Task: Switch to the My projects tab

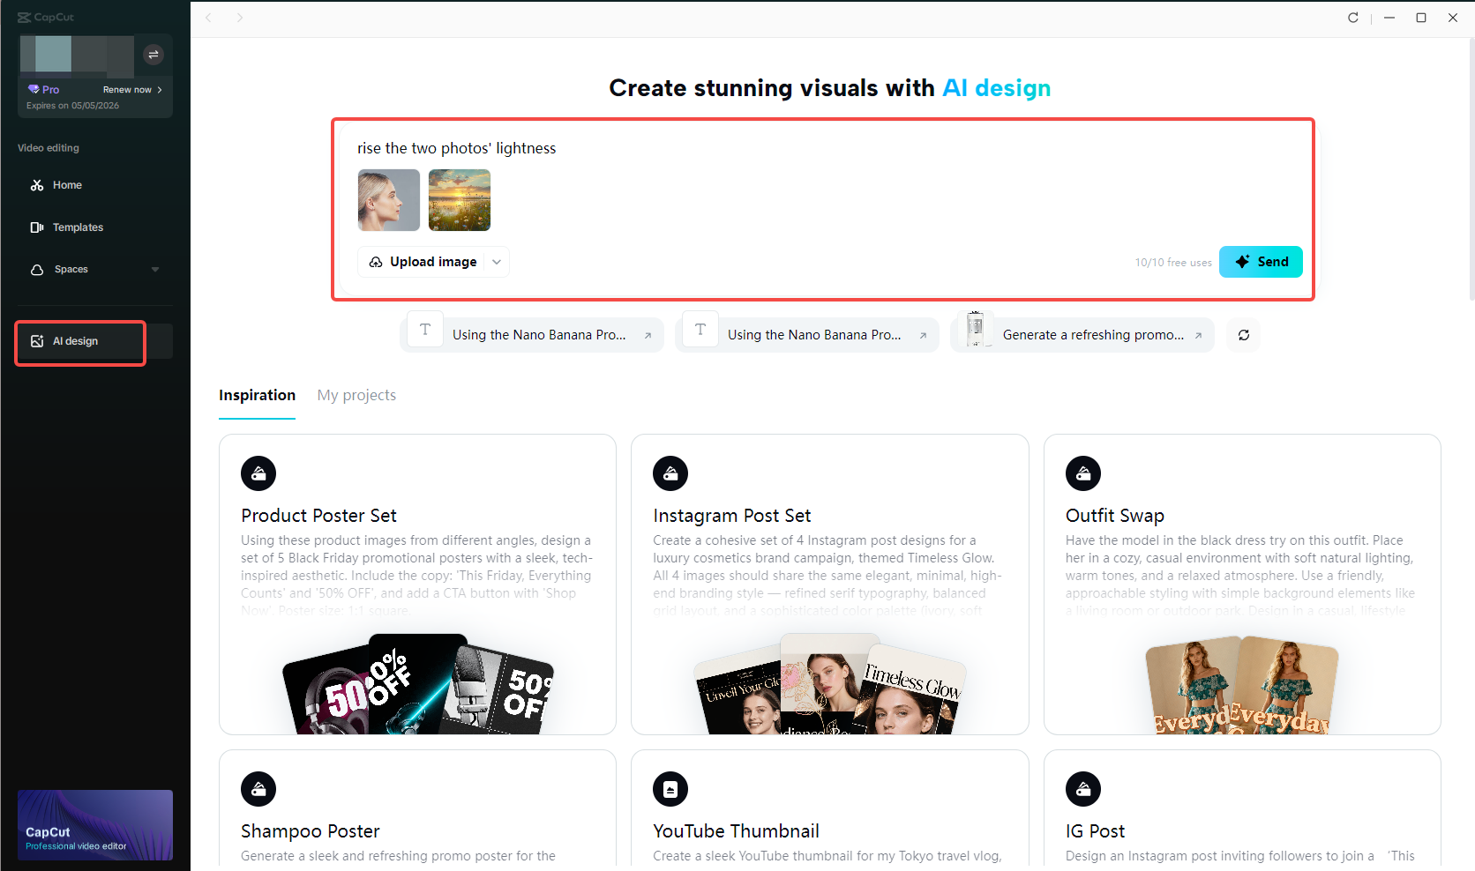Action: pos(356,395)
